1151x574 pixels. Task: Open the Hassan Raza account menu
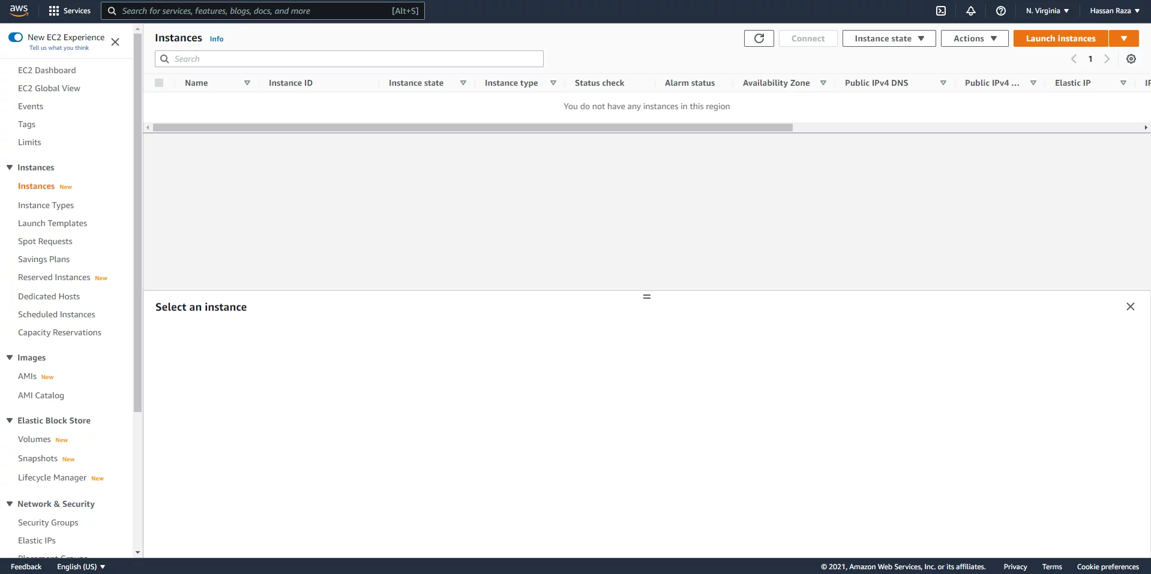(1114, 11)
